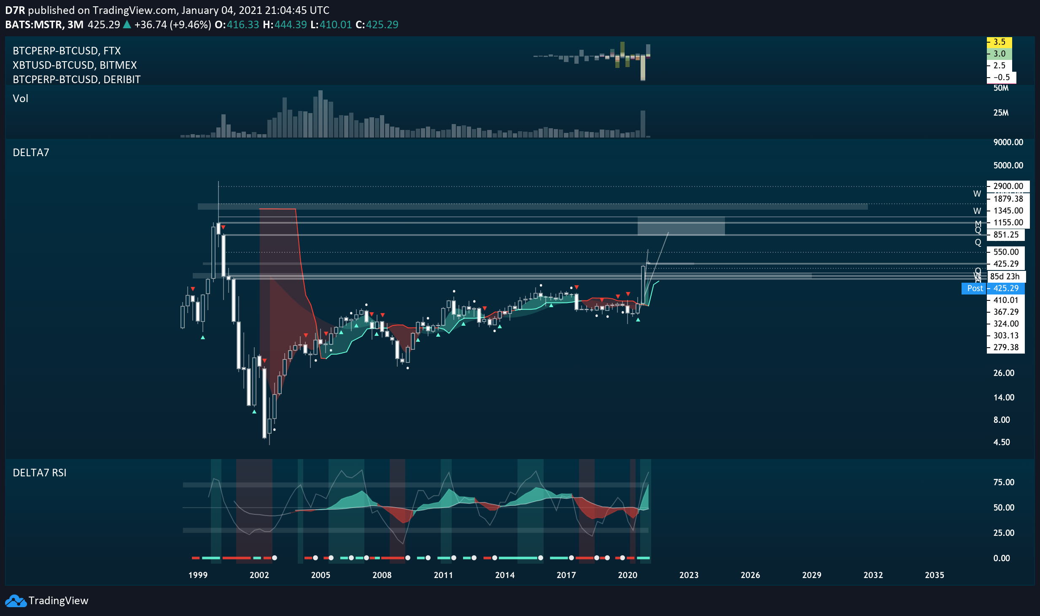Click the 26.00 price axis label
Viewport: 1040px width, 616px height.
[1004, 373]
